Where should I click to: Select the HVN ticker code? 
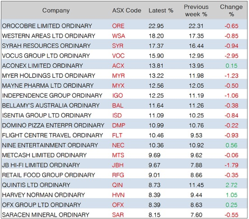118,195
